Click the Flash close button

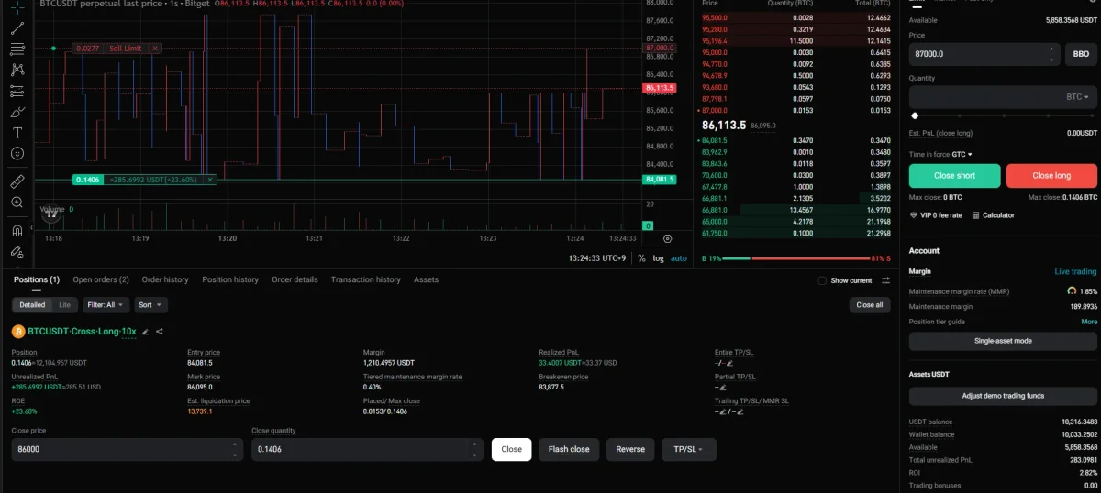click(x=569, y=449)
